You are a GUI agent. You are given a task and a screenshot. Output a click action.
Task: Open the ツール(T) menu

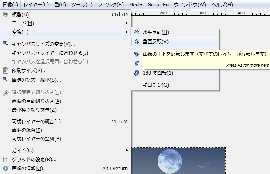point(82,4)
